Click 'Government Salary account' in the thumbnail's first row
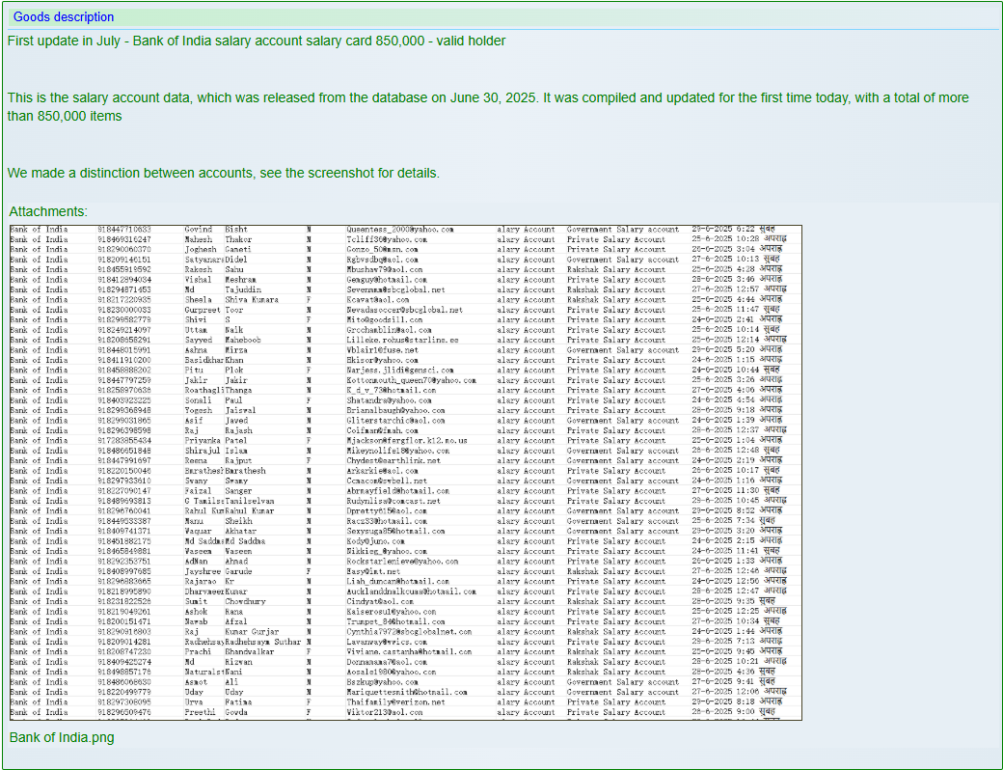The image size is (1003, 770). [622, 230]
